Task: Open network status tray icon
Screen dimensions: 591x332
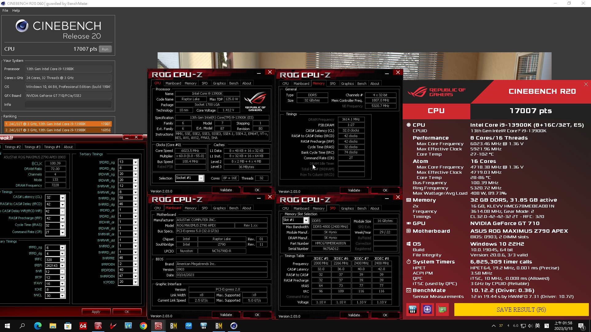Action: point(523,326)
